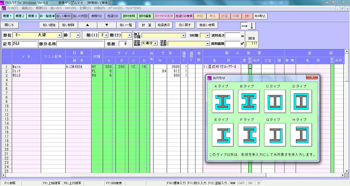
Task: Open the SRC階 dropdown
Action: click(208, 36)
